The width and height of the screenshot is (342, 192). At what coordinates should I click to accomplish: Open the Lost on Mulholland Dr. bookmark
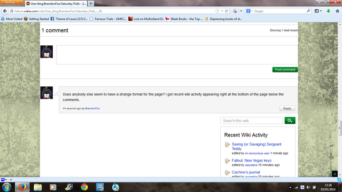(x=146, y=19)
